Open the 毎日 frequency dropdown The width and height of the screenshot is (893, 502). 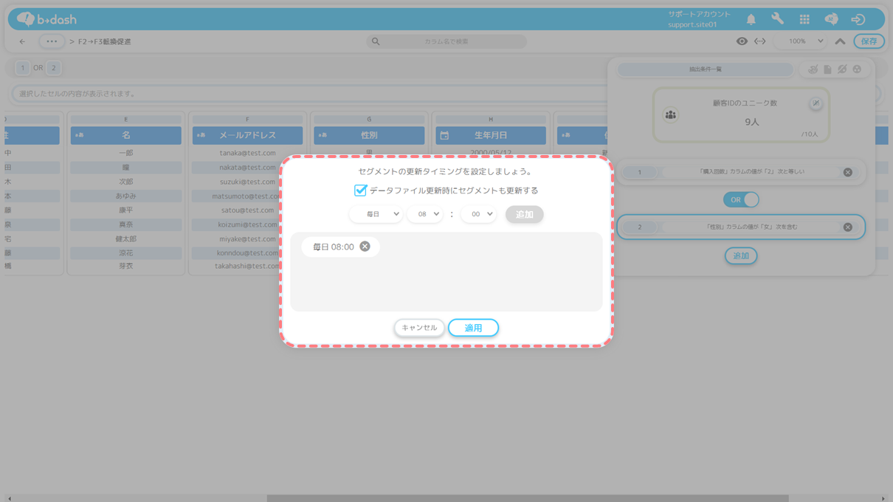(x=376, y=214)
